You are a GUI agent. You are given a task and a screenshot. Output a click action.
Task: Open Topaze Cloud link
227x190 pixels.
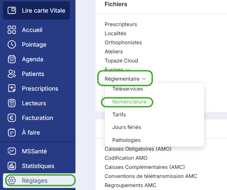[x=121, y=61]
